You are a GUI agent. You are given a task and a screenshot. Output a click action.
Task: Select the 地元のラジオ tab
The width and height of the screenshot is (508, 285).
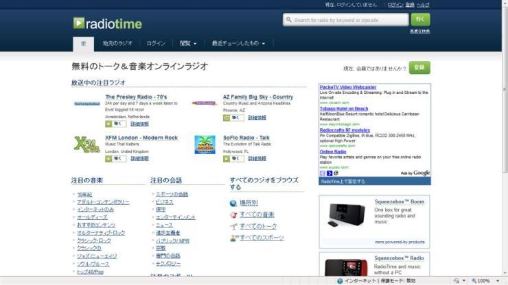[x=117, y=44]
